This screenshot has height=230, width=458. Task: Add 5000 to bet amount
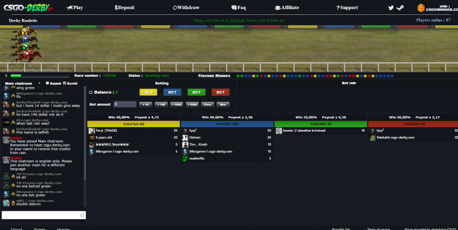point(192,105)
